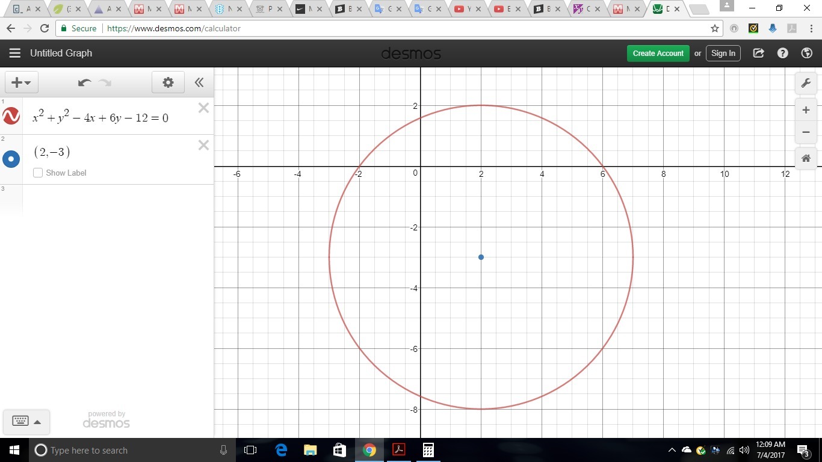Zoom out on the graph
The image size is (822, 462).
806,132
